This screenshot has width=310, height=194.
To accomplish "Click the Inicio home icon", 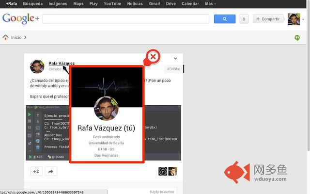I will (x=5, y=37).
